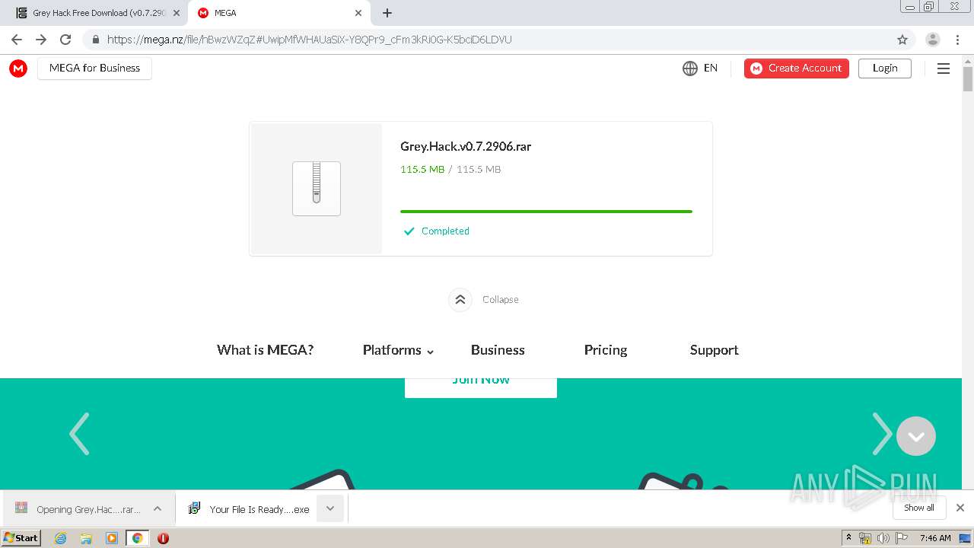Click browser forward arrow

coord(41,40)
